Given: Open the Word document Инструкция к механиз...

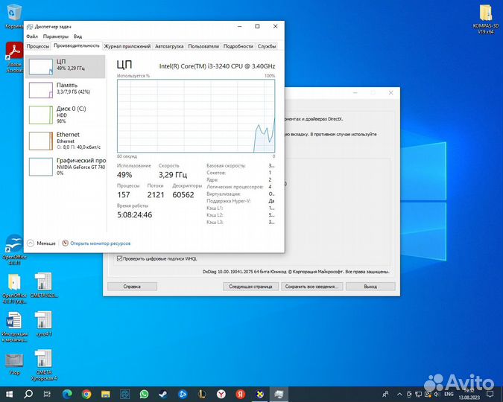Looking at the screenshot, I should pyautogui.click(x=14, y=326).
